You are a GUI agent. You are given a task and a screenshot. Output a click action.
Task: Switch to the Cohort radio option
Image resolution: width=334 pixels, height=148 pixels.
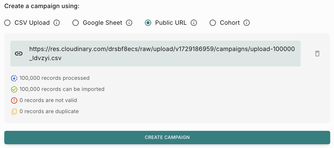tap(213, 23)
